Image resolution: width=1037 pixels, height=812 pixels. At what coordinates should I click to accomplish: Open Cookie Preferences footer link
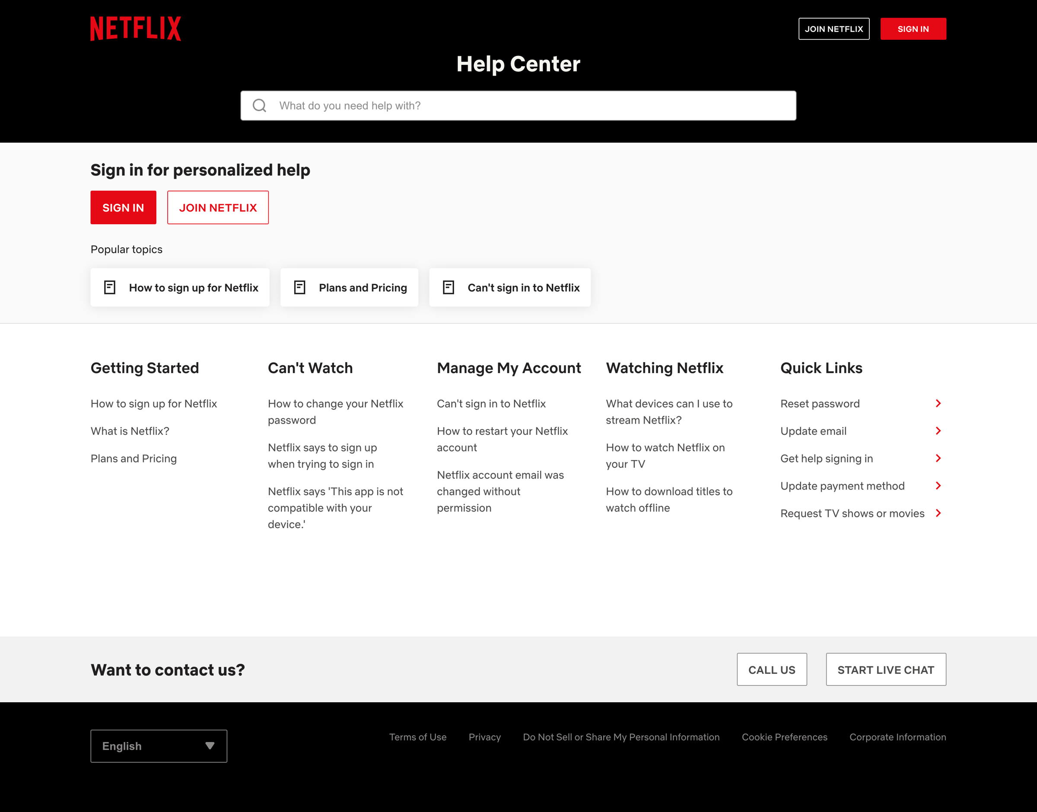[784, 737]
